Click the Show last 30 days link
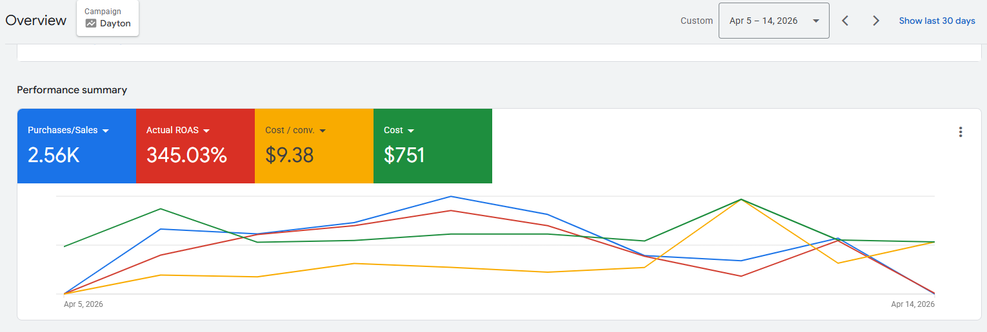The width and height of the screenshot is (987, 332). tap(937, 21)
